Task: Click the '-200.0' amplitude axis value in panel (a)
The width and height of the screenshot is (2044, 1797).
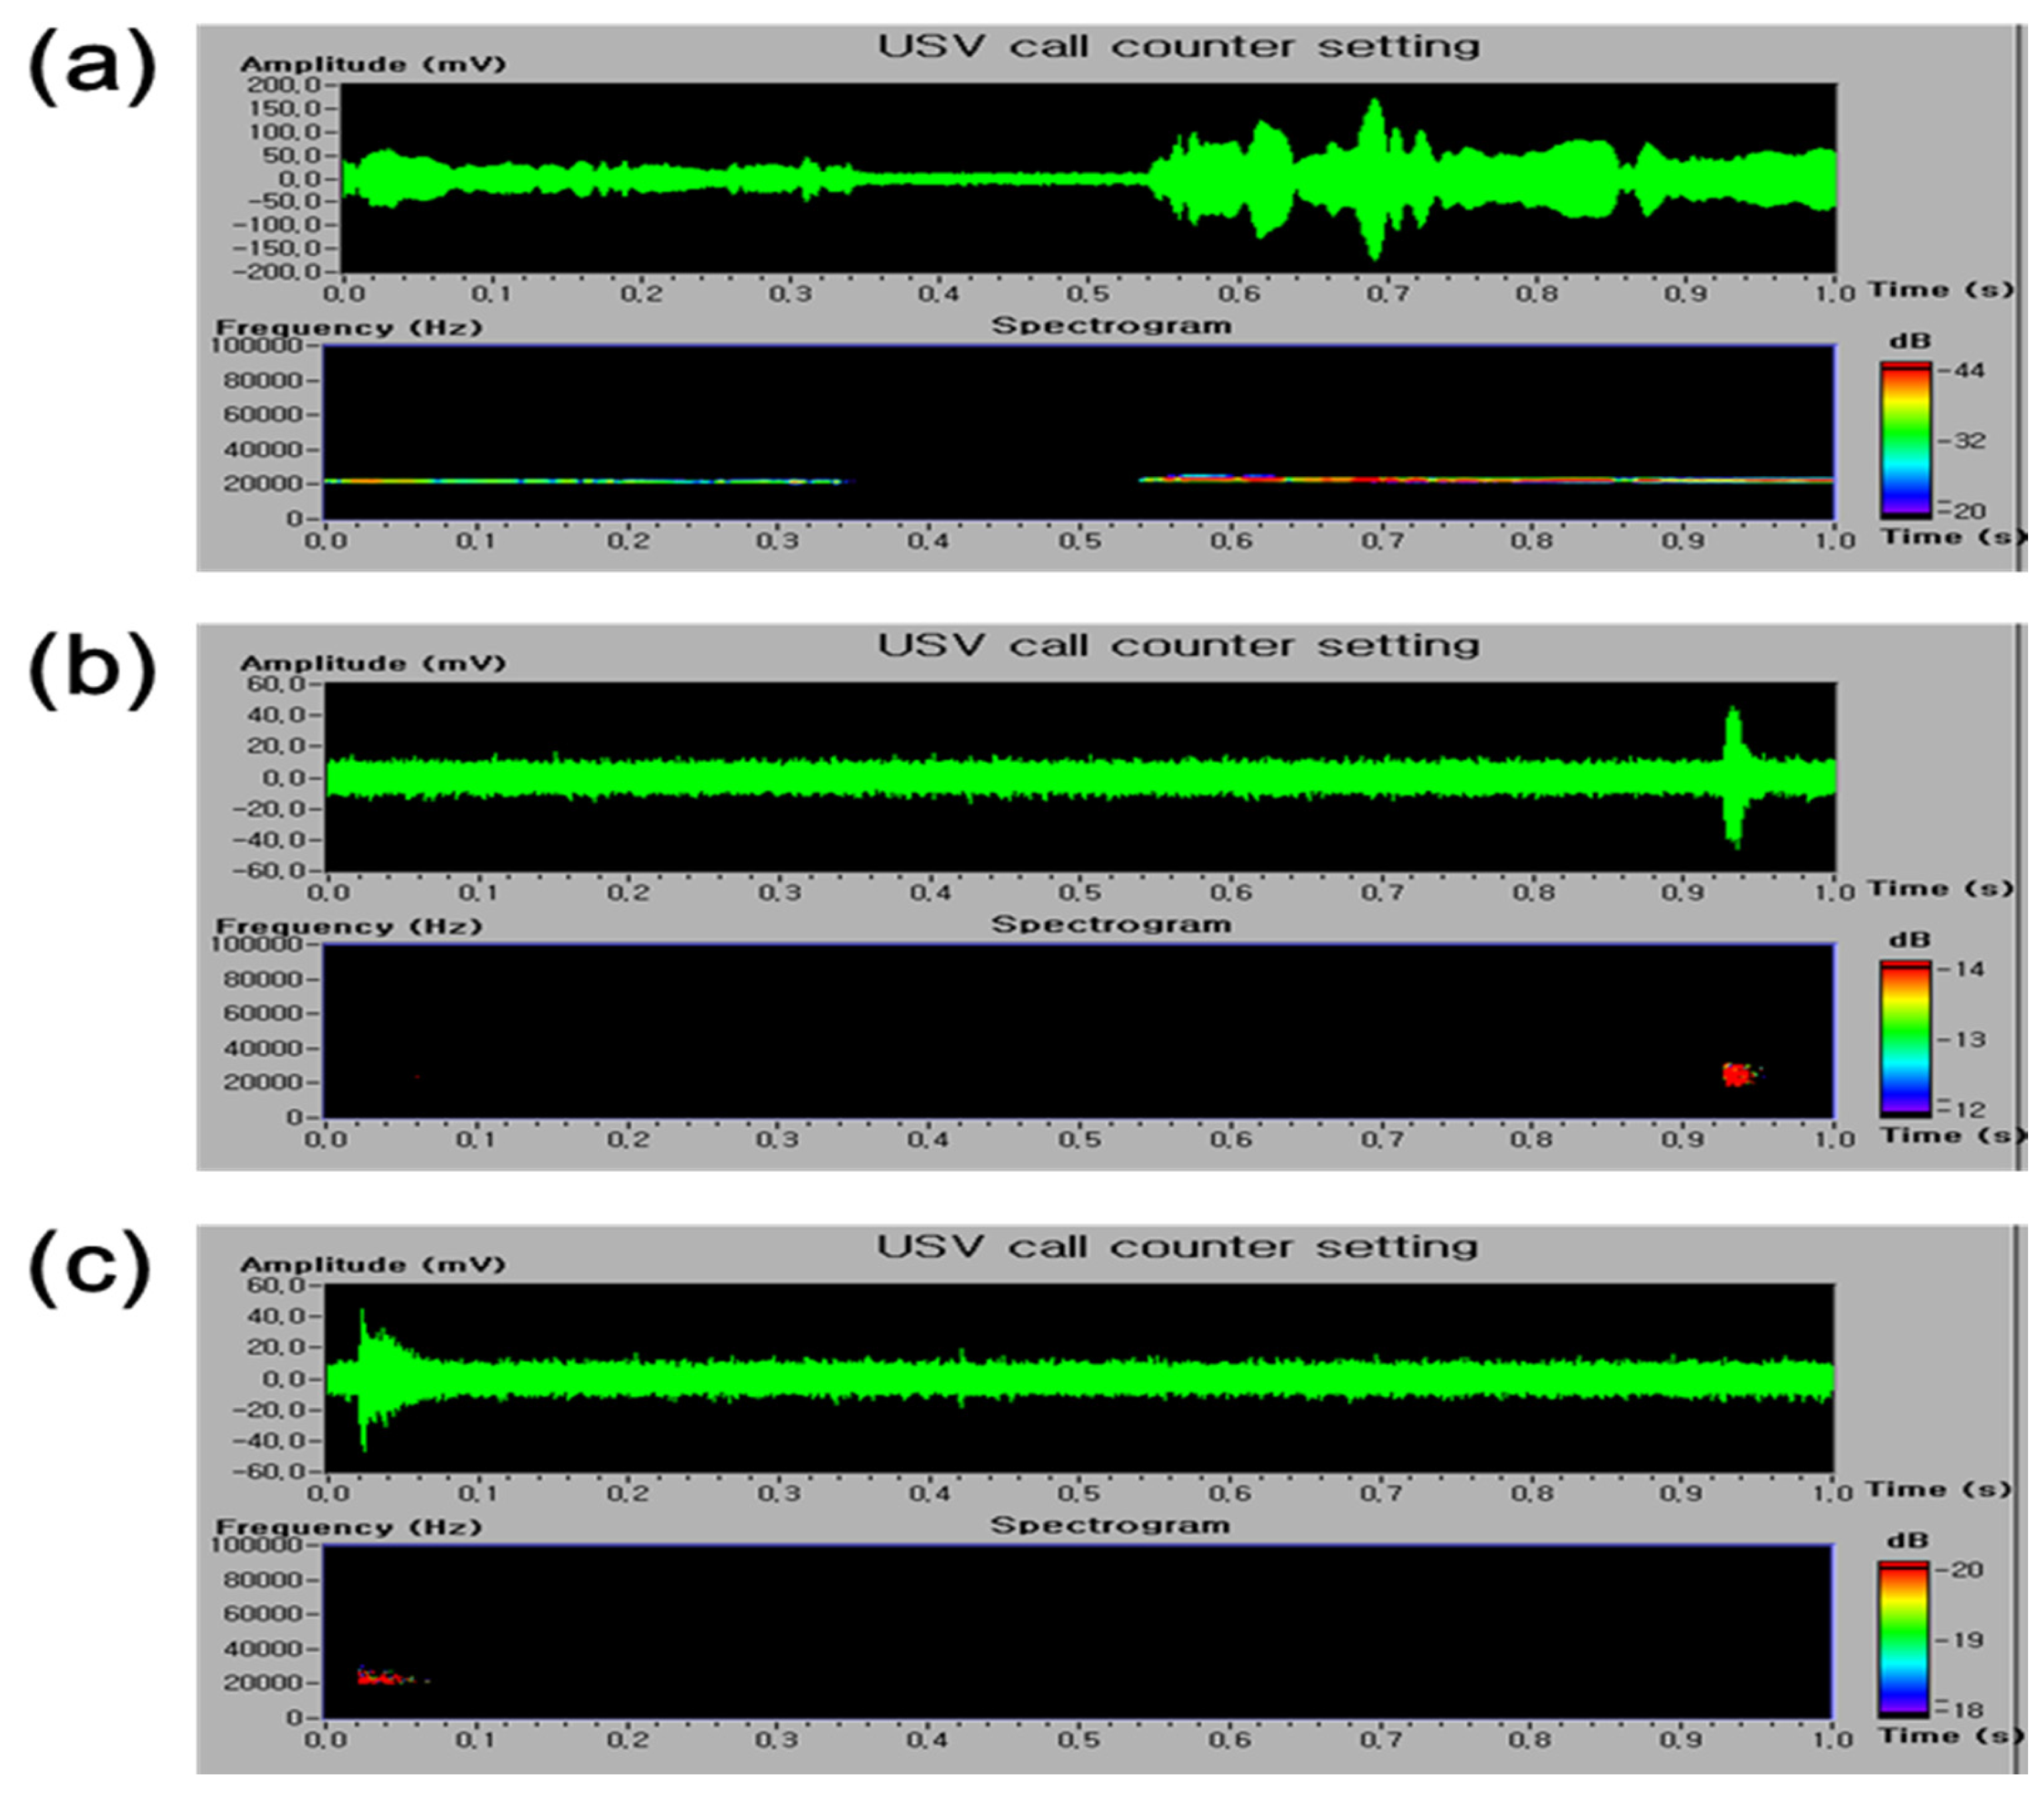Action: (277, 272)
